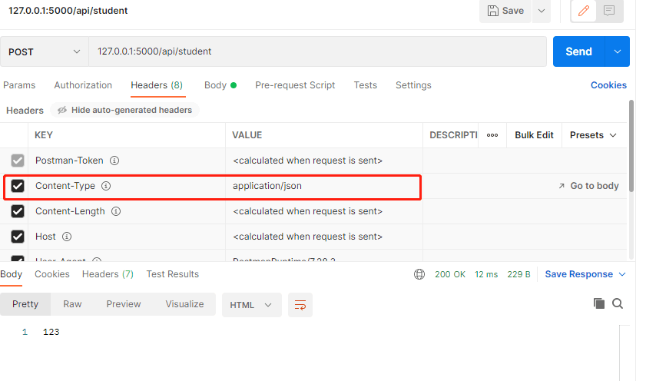The height and width of the screenshot is (381, 646).
Task: Switch to the Authorization tab
Action: pyautogui.click(x=83, y=85)
